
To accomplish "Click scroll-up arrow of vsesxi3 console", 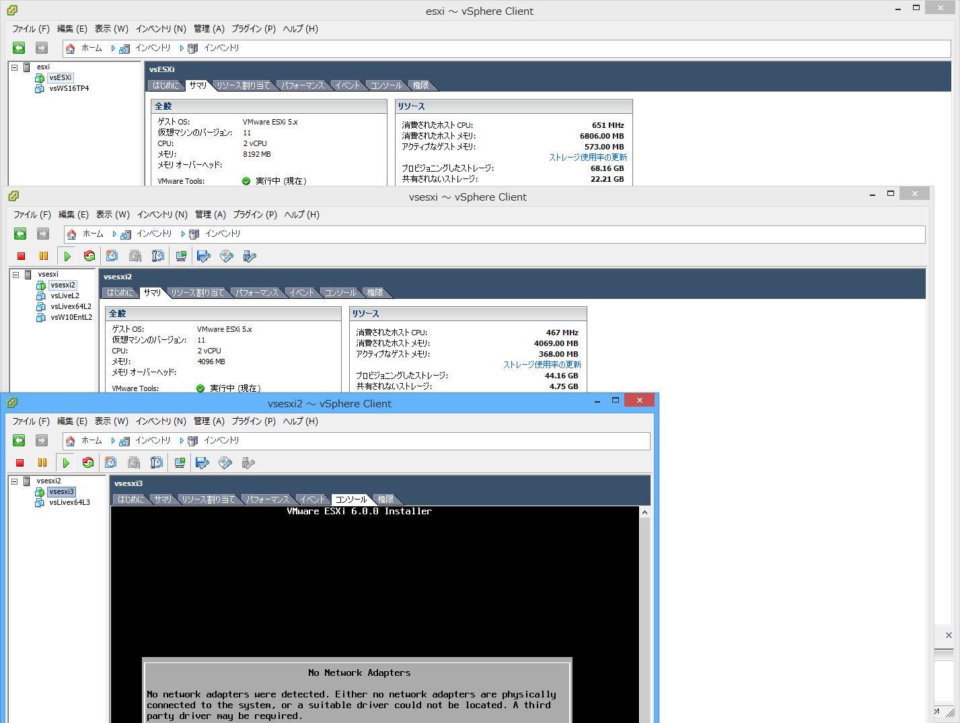I will pyautogui.click(x=644, y=512).
